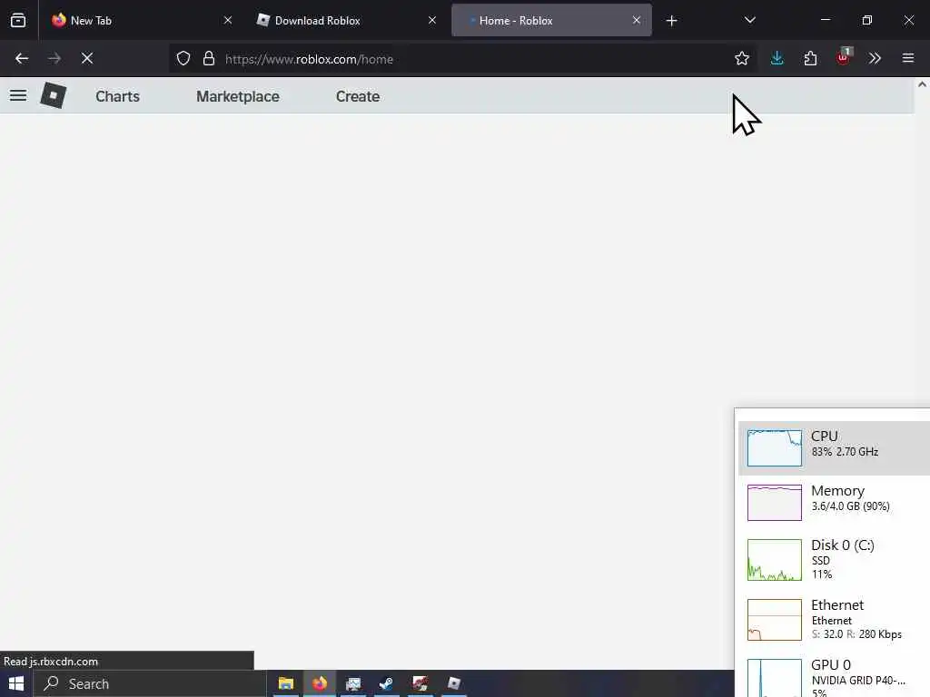Close the Download Roblox tab
930x697 pixels.
pos(432,20)
